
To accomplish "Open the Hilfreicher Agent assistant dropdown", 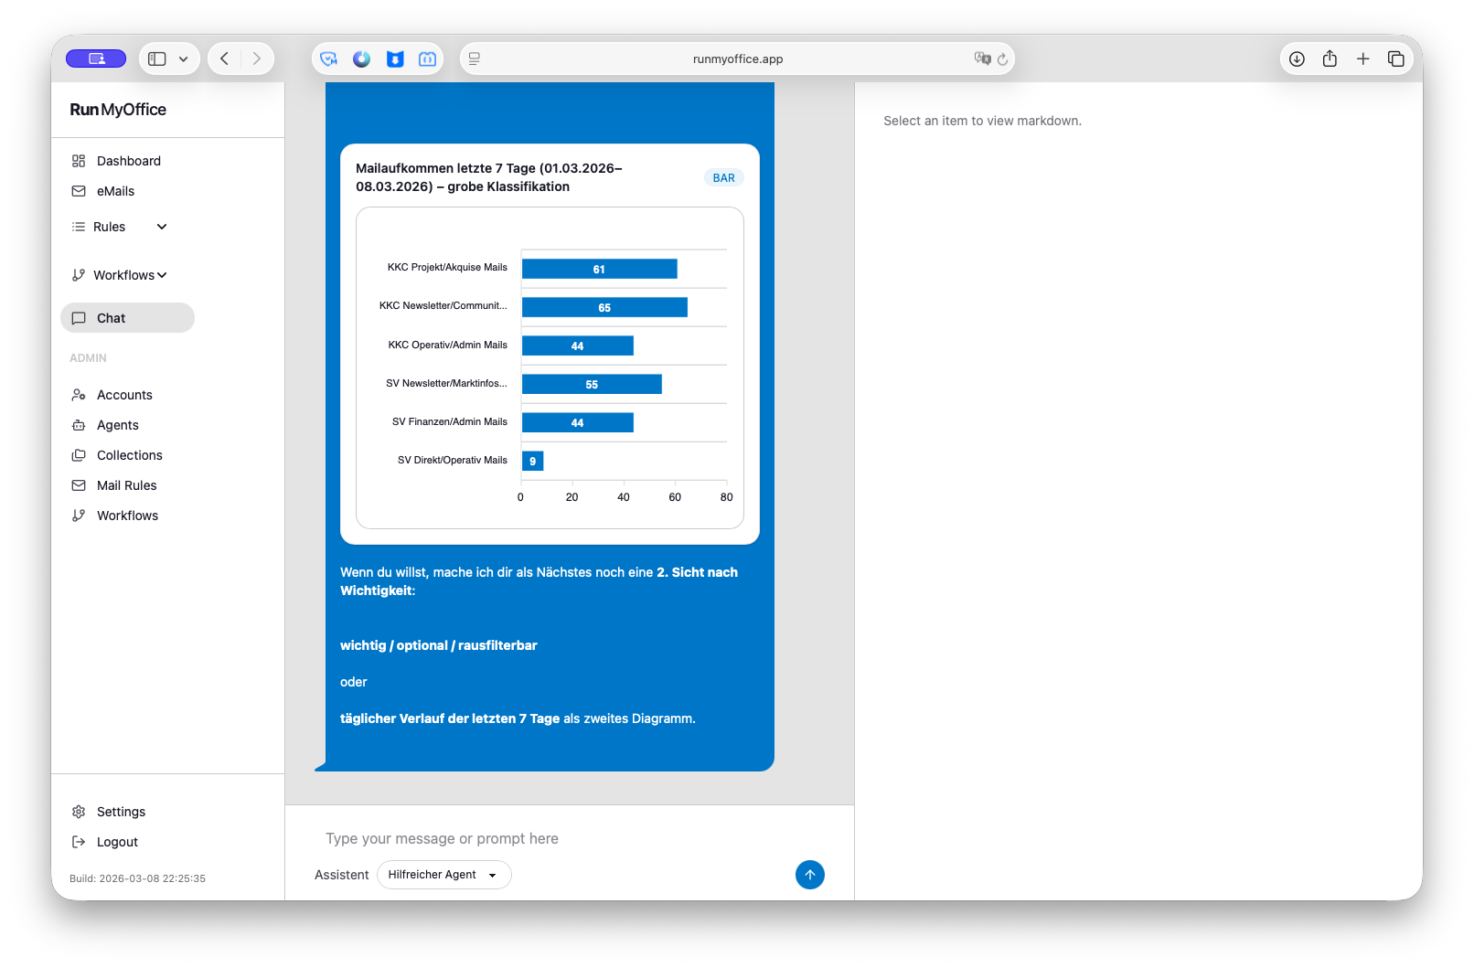I will click(x=443, y=875).
